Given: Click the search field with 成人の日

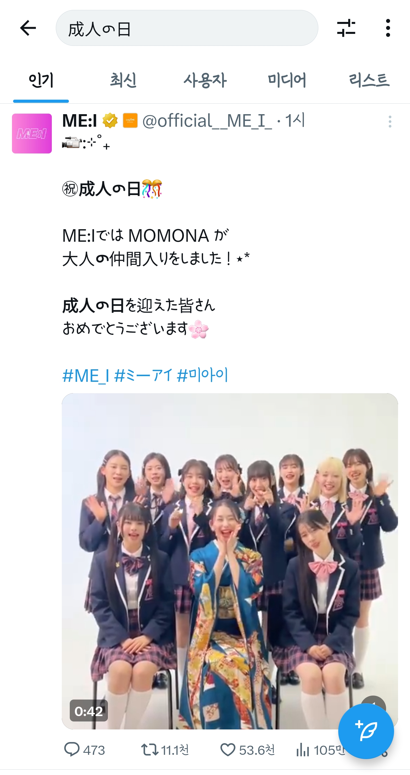Looking at the screenshot, I should tap(187, 28).
